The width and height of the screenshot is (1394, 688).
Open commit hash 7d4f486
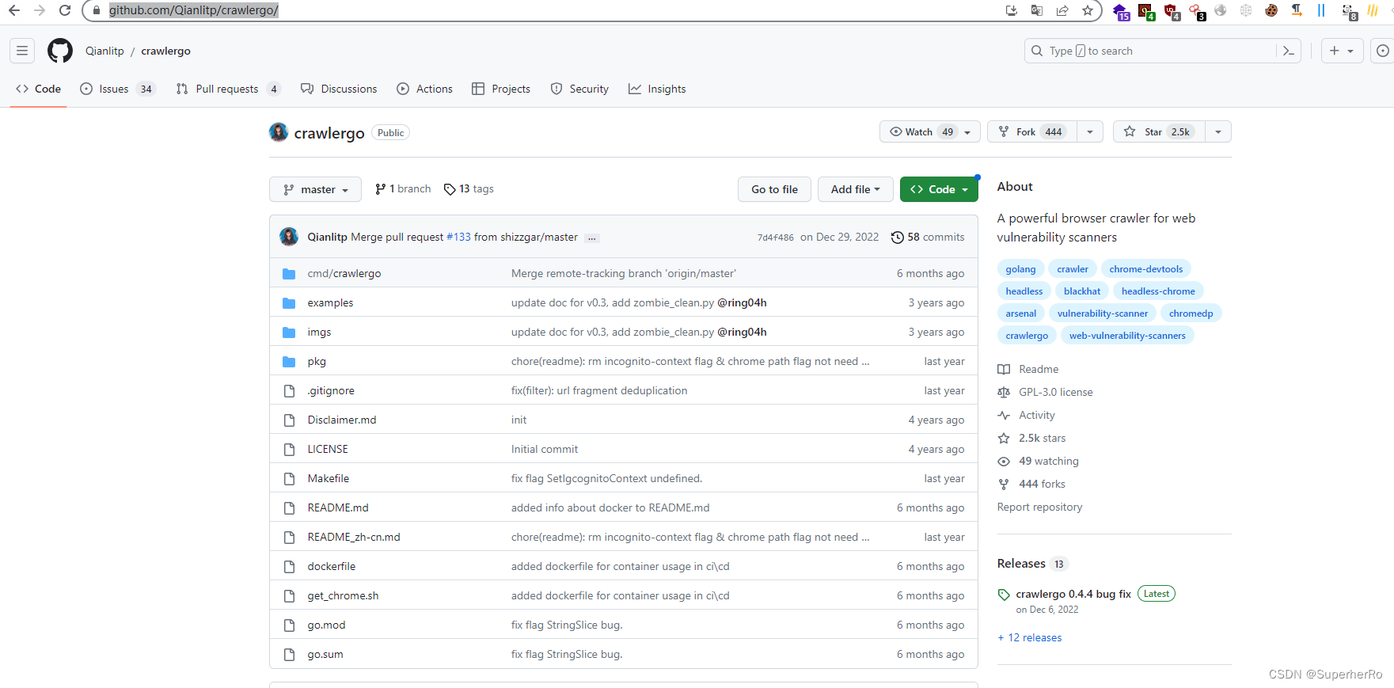tap(775, 238)
